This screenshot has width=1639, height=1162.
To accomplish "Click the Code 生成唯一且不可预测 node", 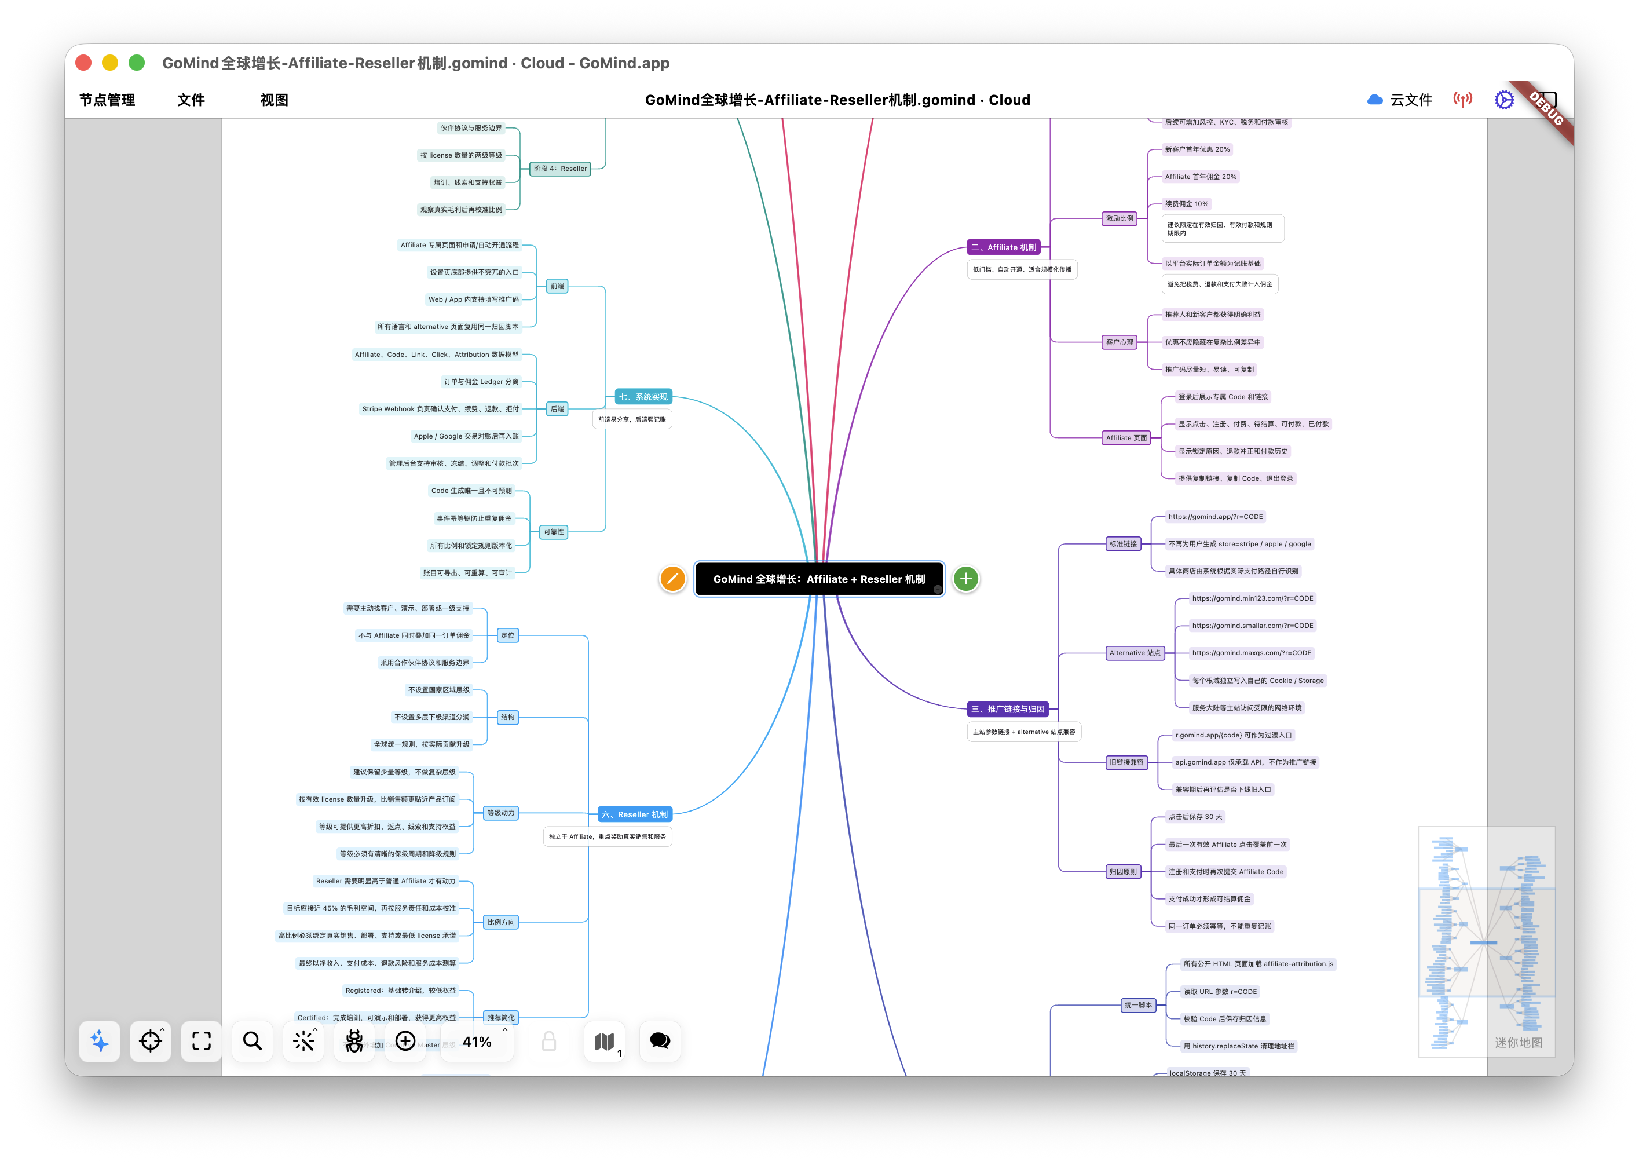I will (471, 491).
